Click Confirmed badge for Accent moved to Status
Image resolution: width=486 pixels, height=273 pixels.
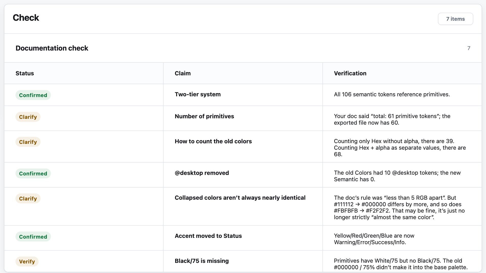click(33, 237)
